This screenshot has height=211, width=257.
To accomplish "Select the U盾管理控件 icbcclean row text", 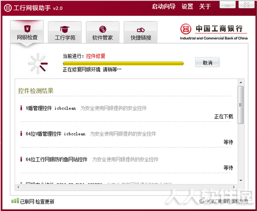I will coord(51,108).
